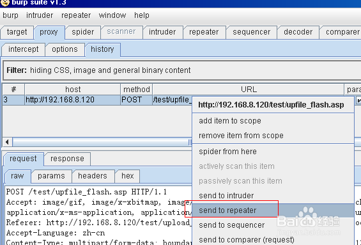
Task: Select host cell http://192.168.8.120
Action: [x=73, y=100]
